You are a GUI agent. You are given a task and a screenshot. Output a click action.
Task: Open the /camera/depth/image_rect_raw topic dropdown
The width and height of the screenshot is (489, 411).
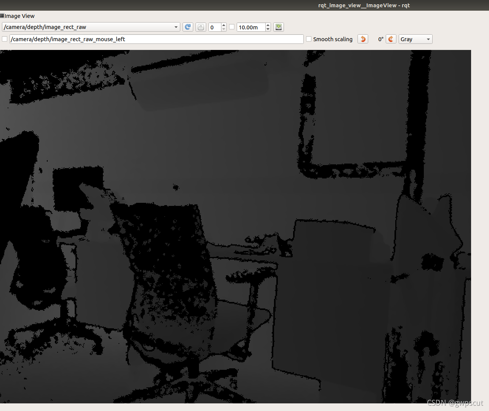(x=91, y=27)
